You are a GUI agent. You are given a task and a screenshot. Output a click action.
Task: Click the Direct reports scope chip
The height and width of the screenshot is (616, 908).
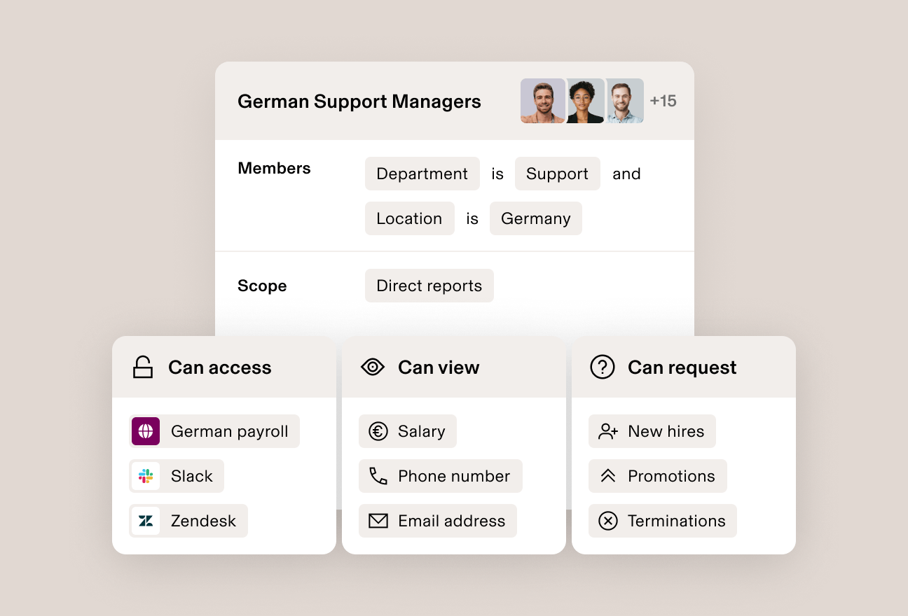[x=429, y=286]
